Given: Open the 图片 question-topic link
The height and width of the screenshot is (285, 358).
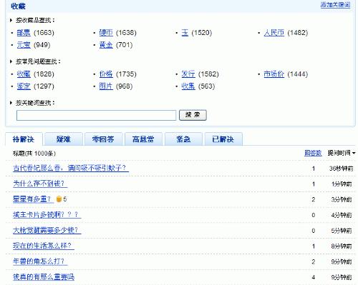Looking at the screenshot, I should pyautogui.click(x=106, y=86).
